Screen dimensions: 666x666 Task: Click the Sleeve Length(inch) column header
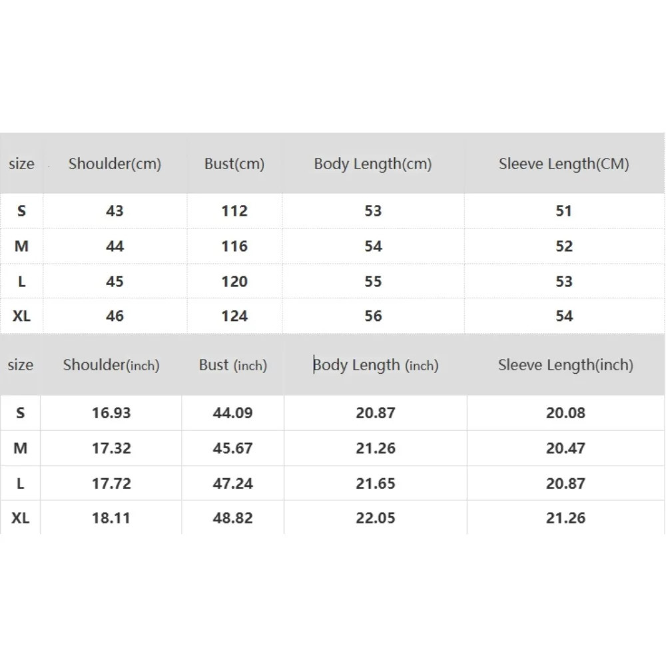pyautogui.click(x=565, y=365)
